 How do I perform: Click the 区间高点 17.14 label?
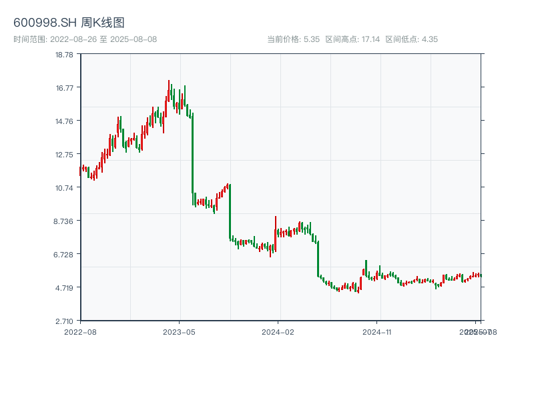[352, 39]
